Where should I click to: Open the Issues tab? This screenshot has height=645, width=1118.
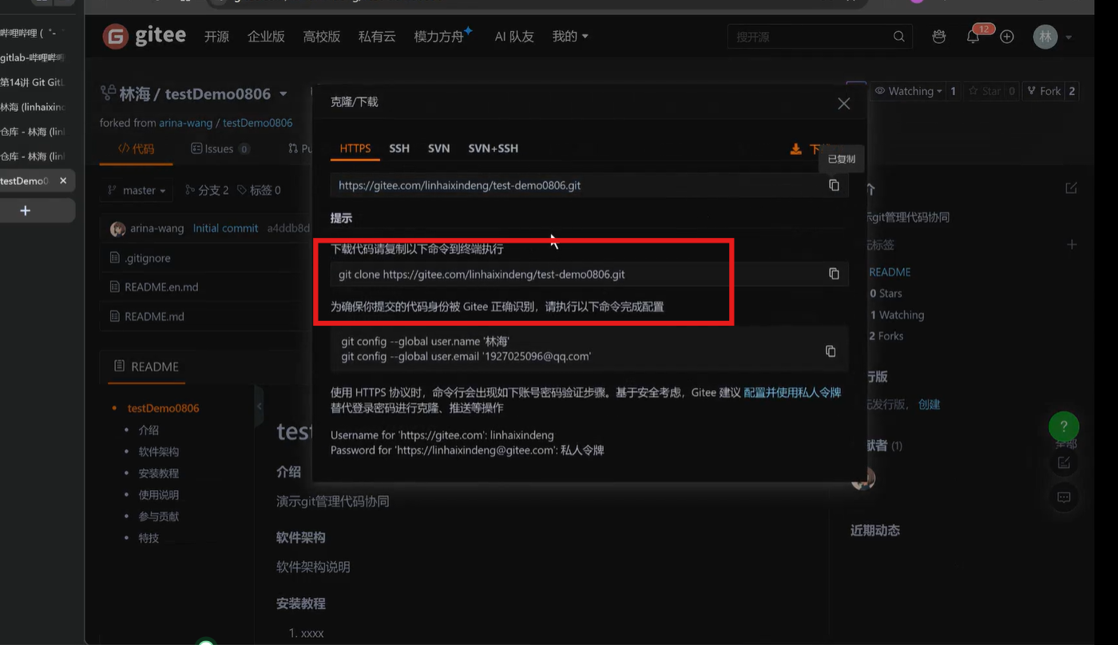tap(220, 148)
